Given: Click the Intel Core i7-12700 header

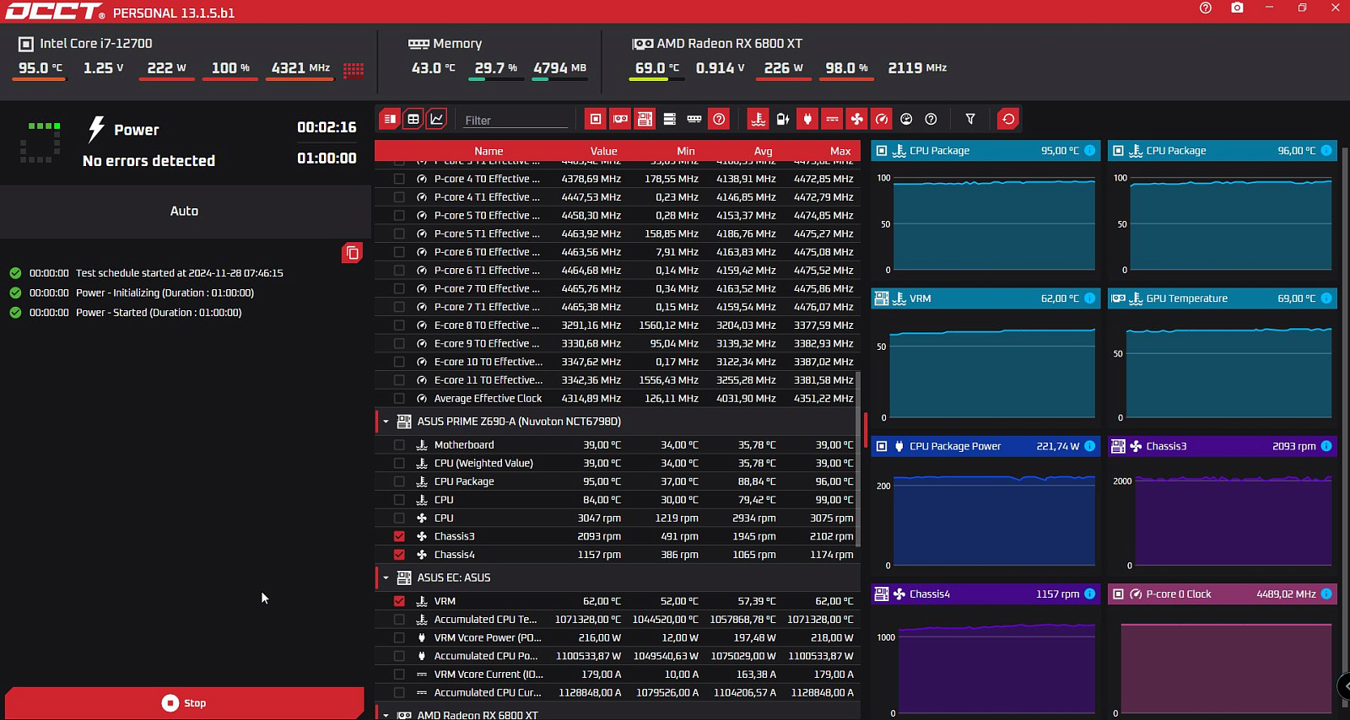Looking at the screenshot, I should point(96,43).
